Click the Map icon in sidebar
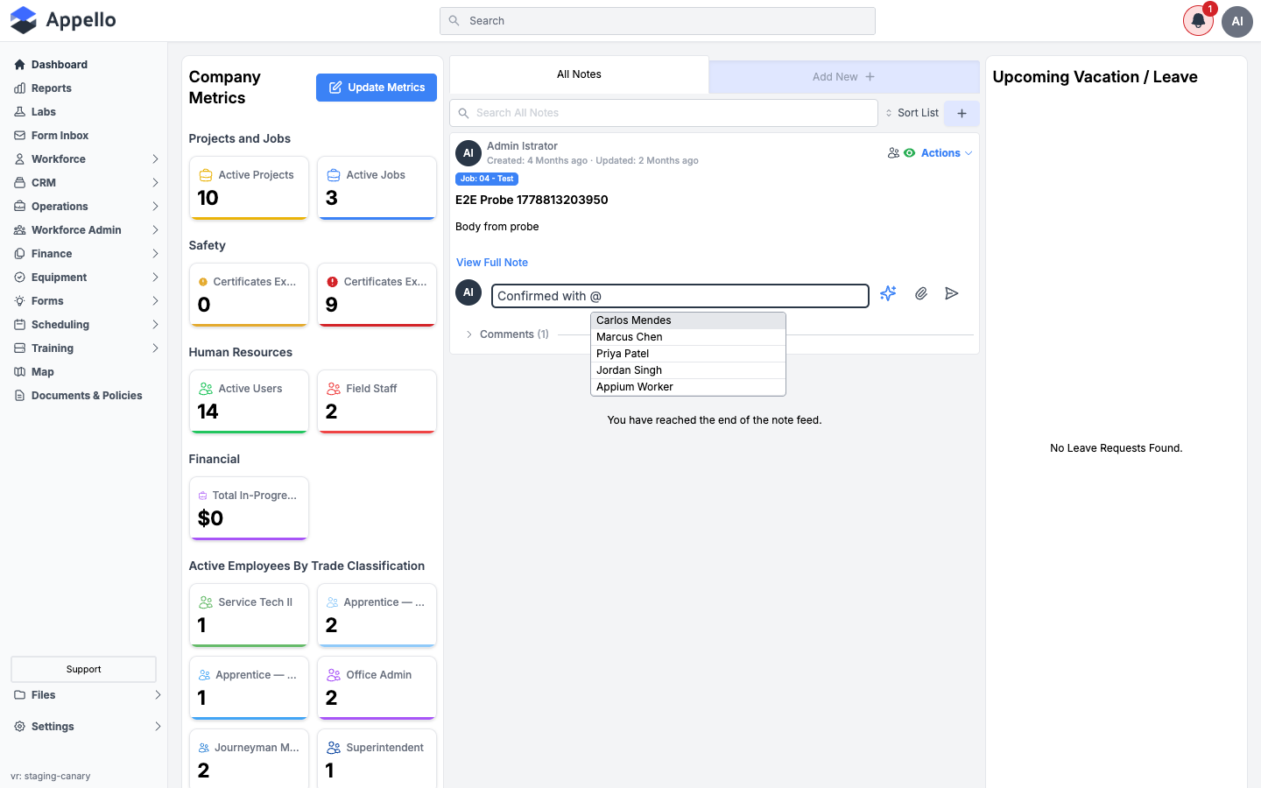The height and width of the screenshot is (788, 1261). [19, 372]
